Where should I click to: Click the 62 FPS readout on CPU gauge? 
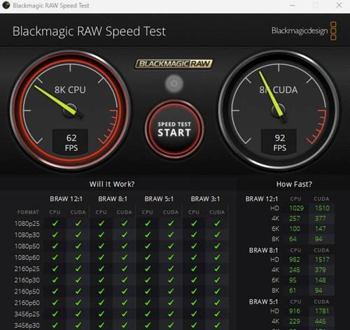click(x=71, y=143)
